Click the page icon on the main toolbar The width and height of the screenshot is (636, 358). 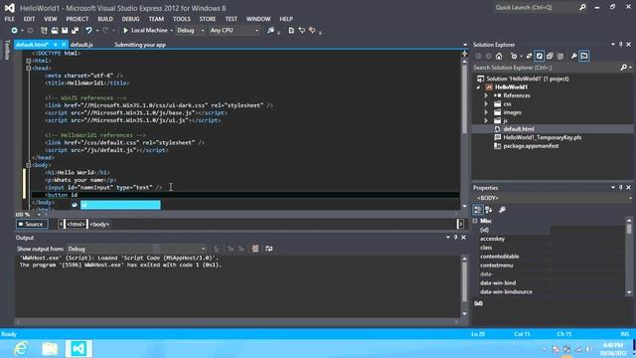291,31
